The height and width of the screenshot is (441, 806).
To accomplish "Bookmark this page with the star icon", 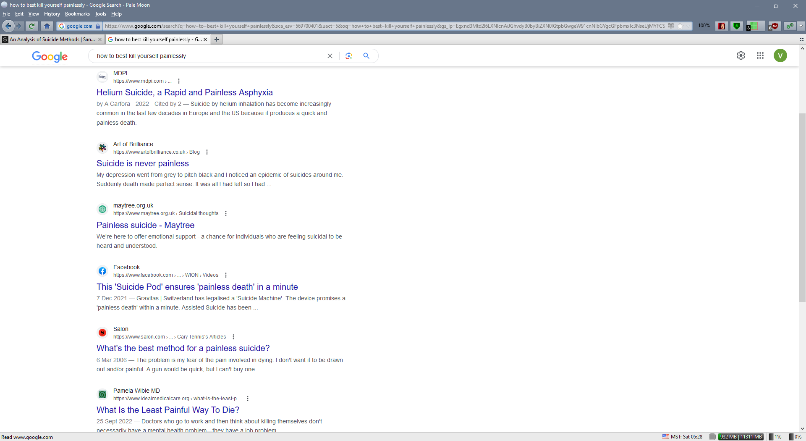I will 680,26.
